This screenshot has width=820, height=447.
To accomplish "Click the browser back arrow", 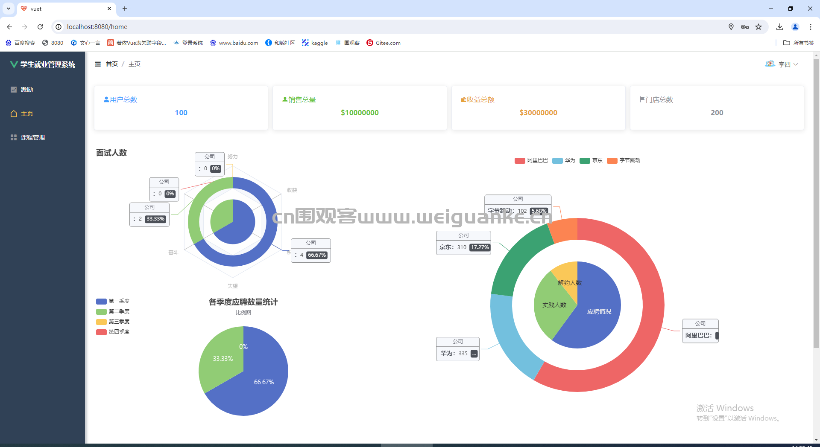I will [9, 27].
